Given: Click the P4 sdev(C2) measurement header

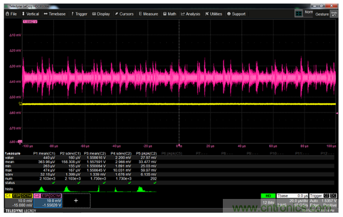Looking at the screenshot, I should [121, 153].
